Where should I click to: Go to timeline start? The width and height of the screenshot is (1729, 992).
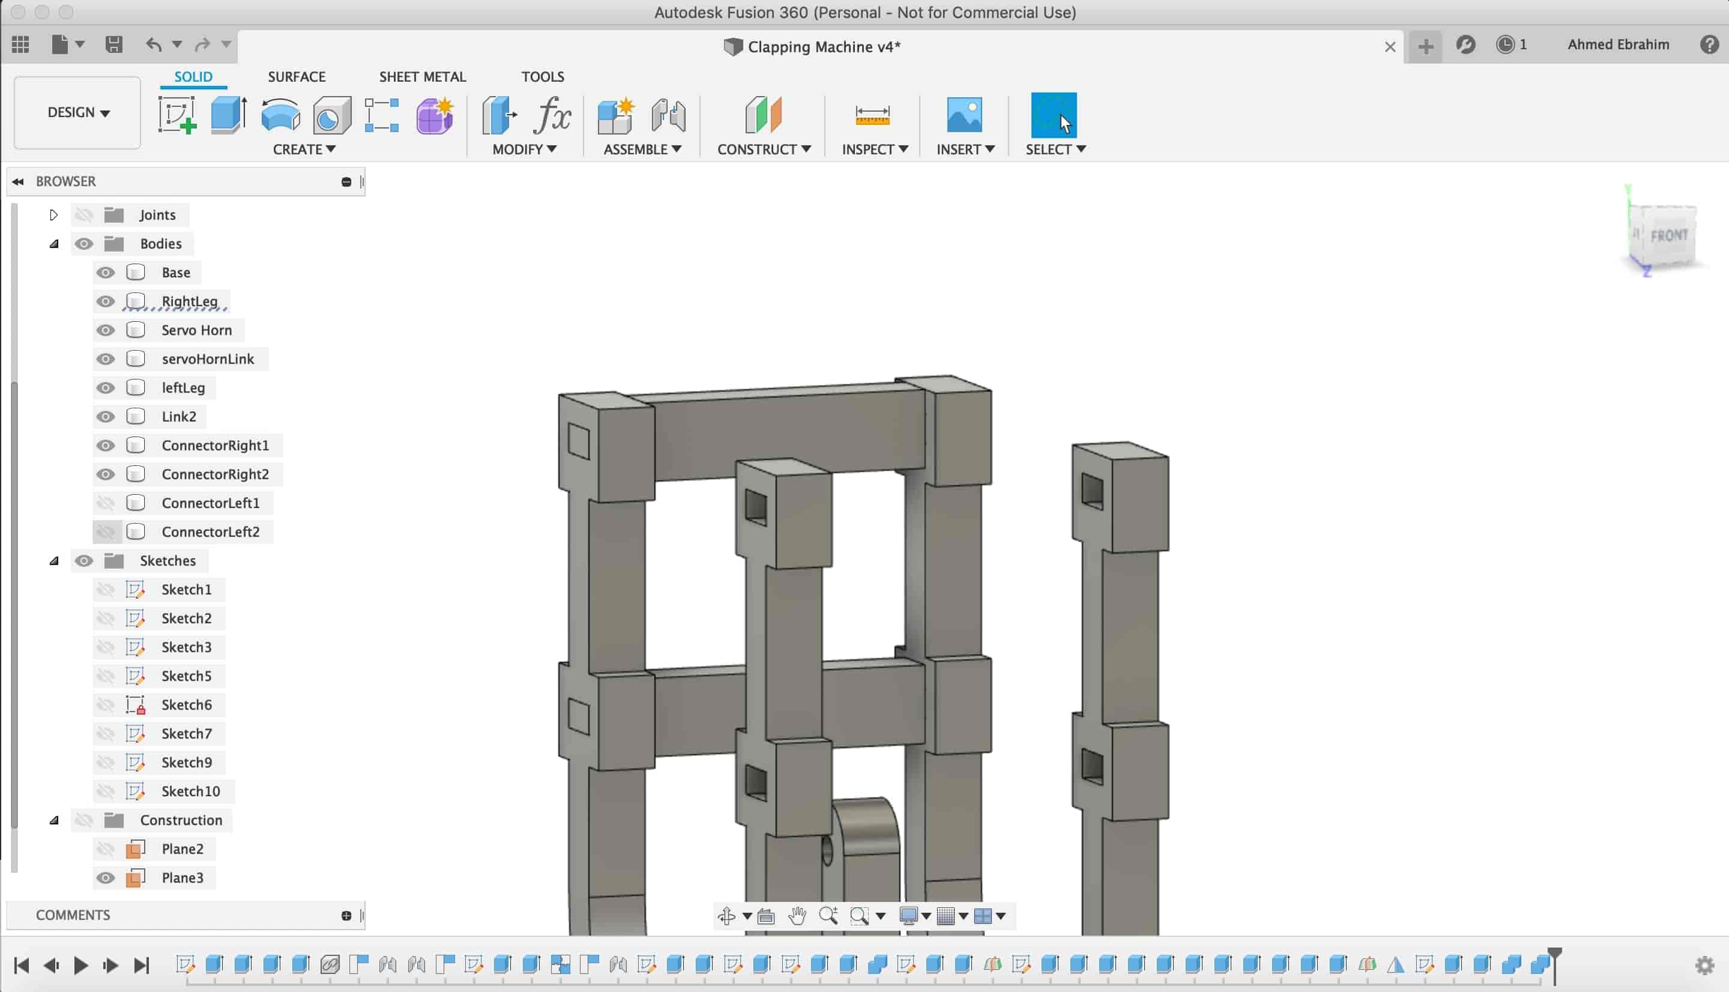[21, 966]
